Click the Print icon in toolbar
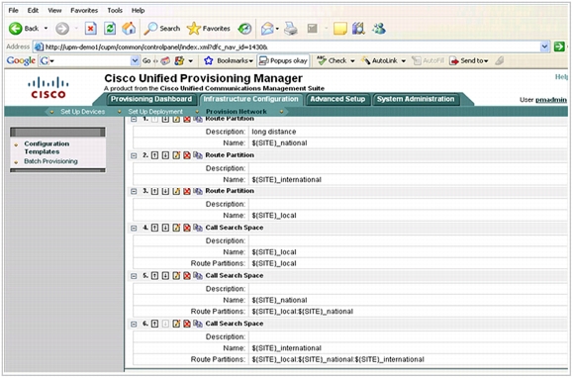The image size is (573, 378). click(291, 29)
